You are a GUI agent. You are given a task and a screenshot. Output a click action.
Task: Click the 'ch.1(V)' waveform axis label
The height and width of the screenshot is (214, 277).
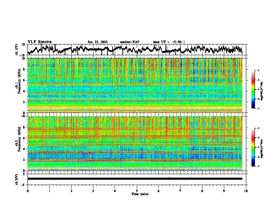click(x=17, y=50)
